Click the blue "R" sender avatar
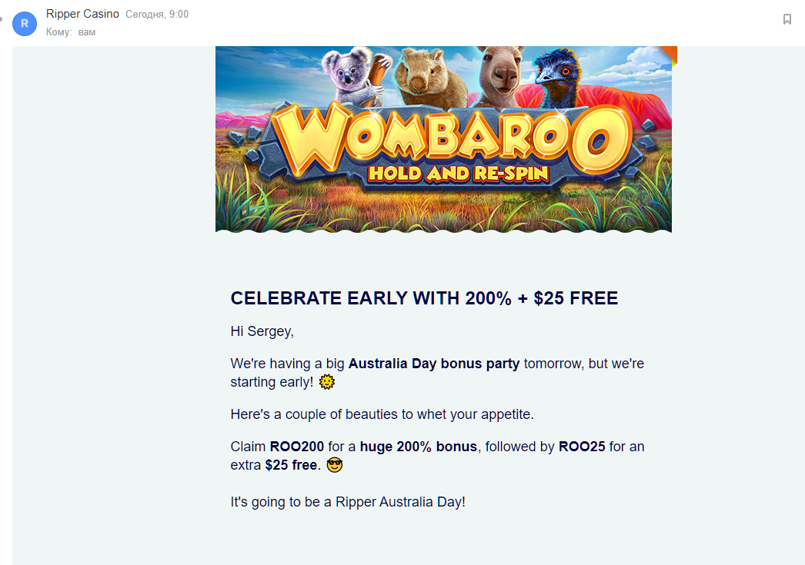The width and height of the screenshot is (805, 565). (x=25, y=24)
